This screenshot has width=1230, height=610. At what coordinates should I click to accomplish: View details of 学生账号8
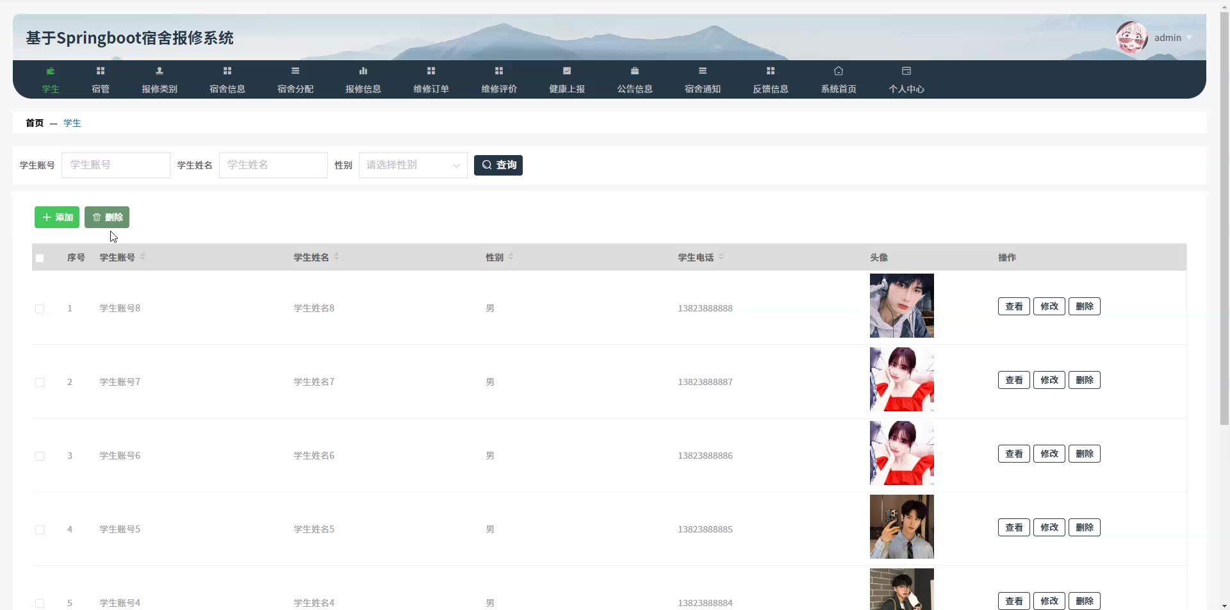tap(1014, 306)
